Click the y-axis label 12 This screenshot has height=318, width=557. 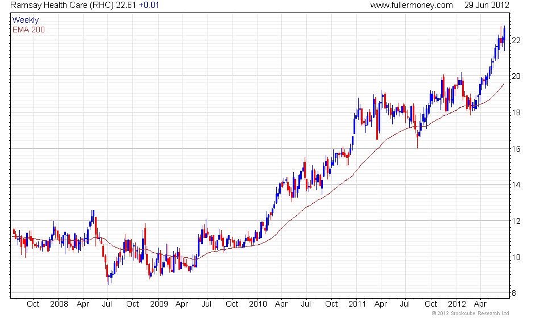pyautogui.click(x=516, y=221)
